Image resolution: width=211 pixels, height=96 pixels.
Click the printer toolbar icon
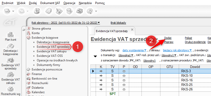click(x=79, y=11)
